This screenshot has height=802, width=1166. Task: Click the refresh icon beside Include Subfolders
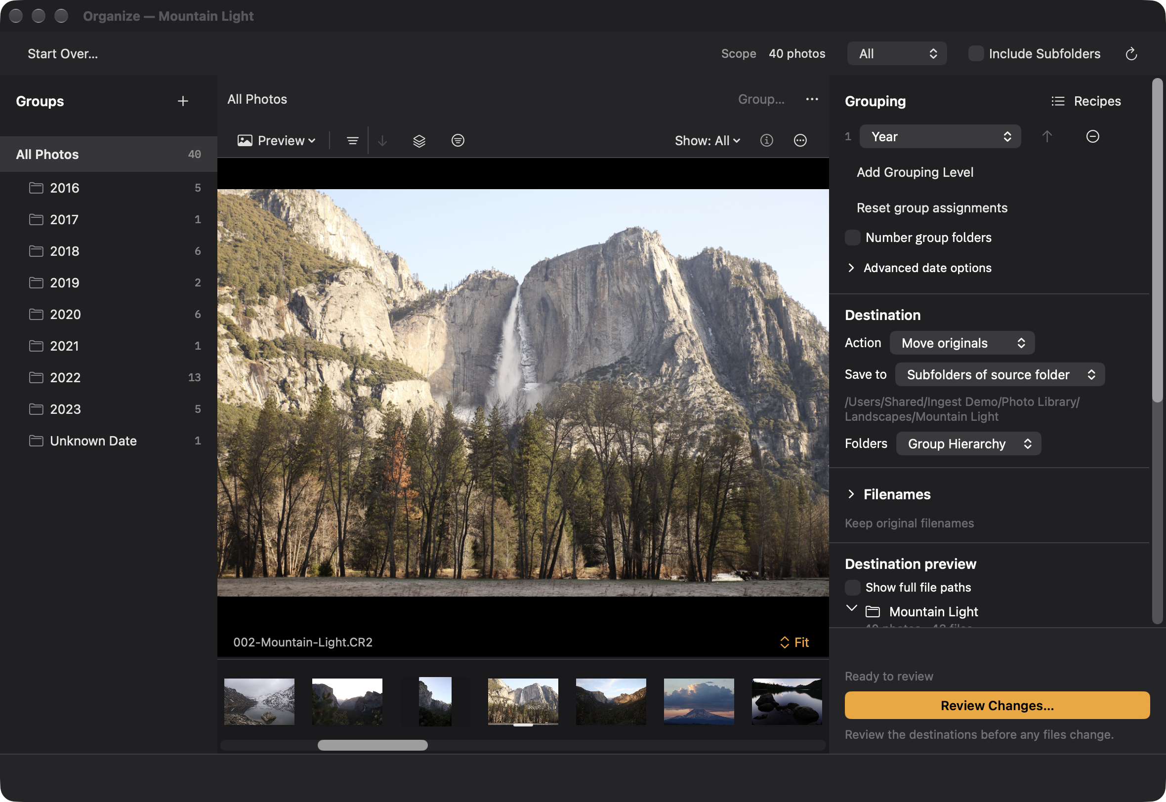(1131, 54)
